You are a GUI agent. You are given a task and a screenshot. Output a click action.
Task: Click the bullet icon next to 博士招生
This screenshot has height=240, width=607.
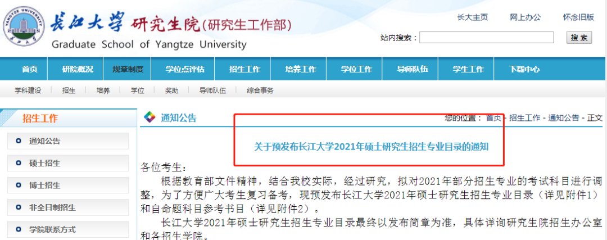pyautogui.click(x=19, y=185)
